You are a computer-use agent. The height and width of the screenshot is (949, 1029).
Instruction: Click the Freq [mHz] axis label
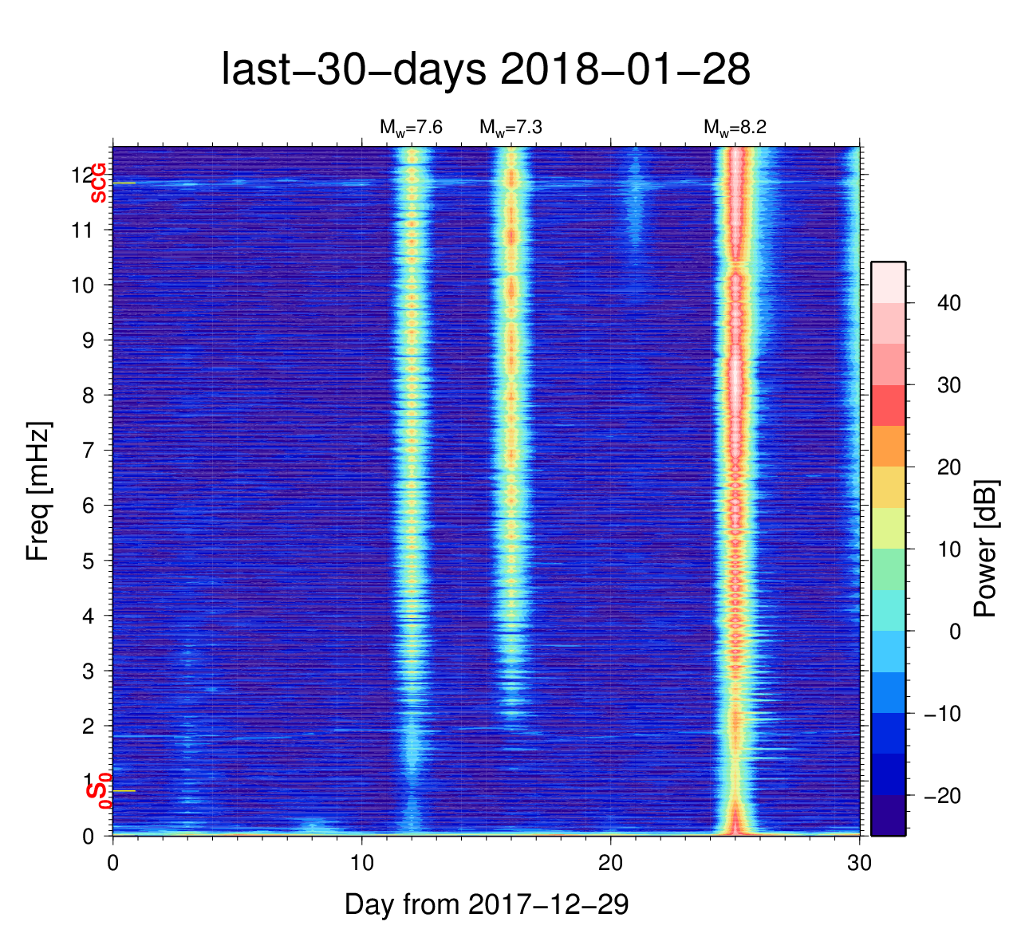point(38,491)
